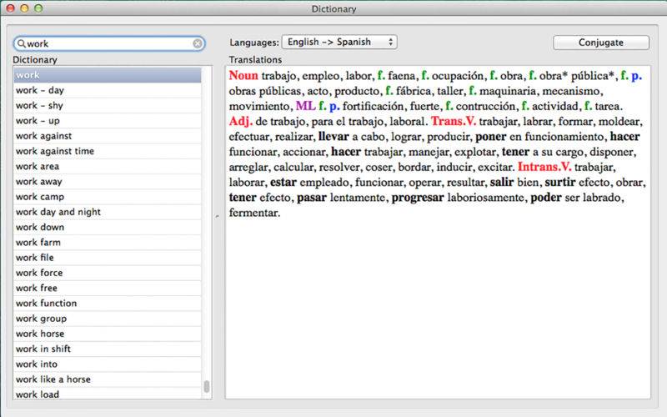Click the dictionary list scrollbar thumb
This screenshot has height=417, width=667.
pyautogui.click(x=207, y=386)
